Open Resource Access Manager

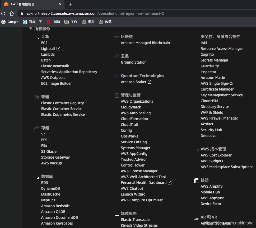pyautogui.click(x=222, y=49)
